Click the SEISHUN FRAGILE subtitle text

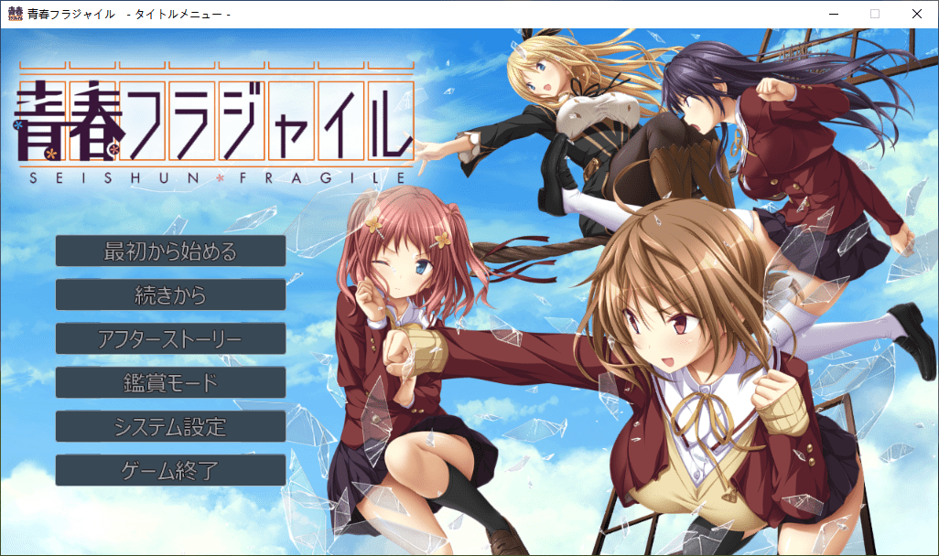(212, 178)
